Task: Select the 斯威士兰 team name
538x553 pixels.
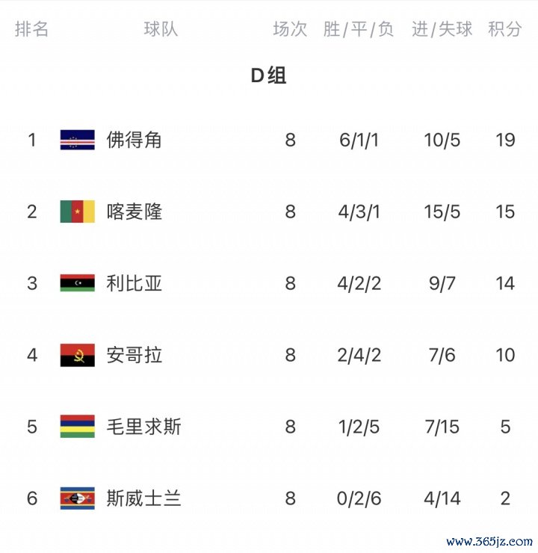Action: 143,498
